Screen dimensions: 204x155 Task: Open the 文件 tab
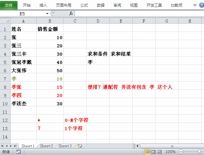[9, 5]
